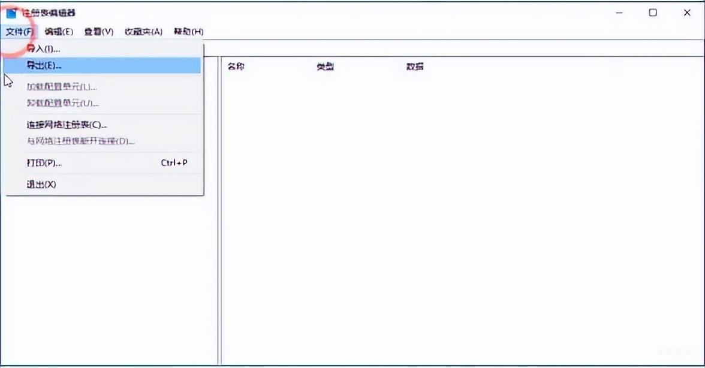Click the Registry Editor icon in title bar
The image size is (705, 368).
tap(11, 13)
